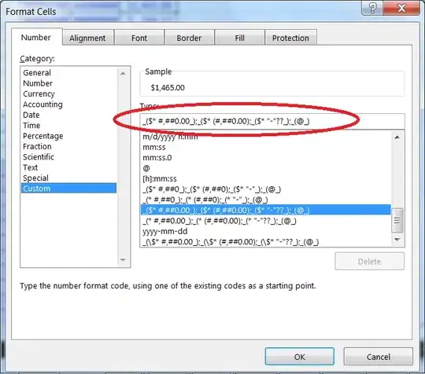This screenshot has height=374, width=425.
Task: Select General in the Category list
Action: click(68, 72)
